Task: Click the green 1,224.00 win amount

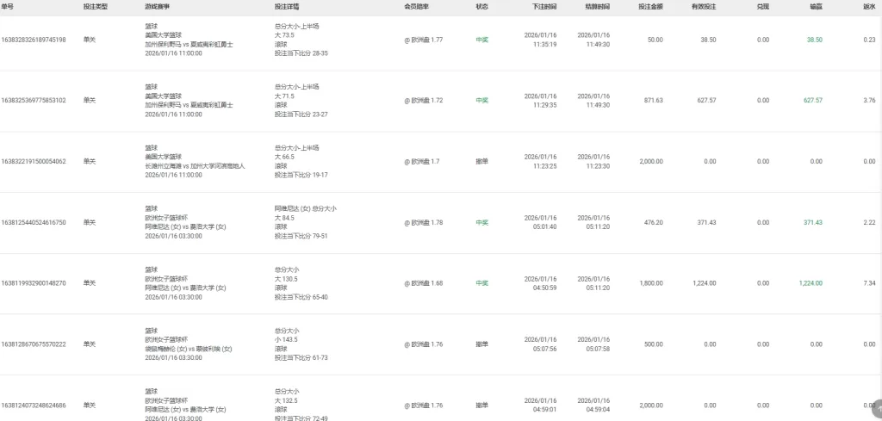Action: coord(811,282)
